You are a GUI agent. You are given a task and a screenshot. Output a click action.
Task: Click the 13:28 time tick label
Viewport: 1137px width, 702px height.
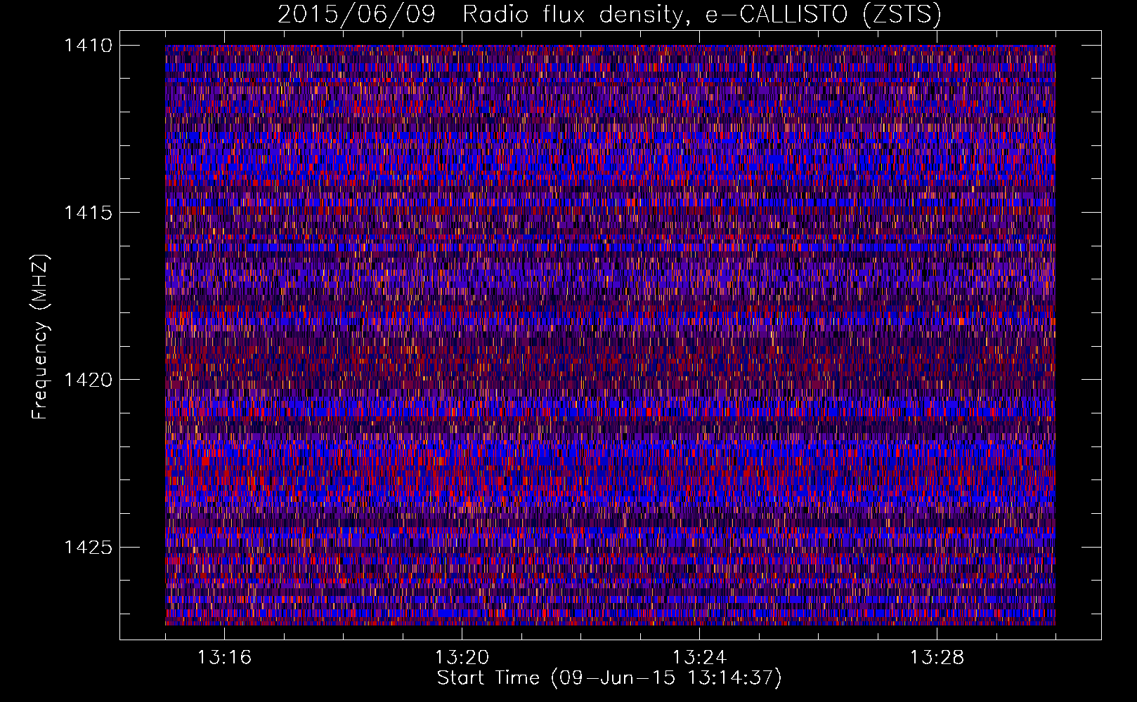937,658
